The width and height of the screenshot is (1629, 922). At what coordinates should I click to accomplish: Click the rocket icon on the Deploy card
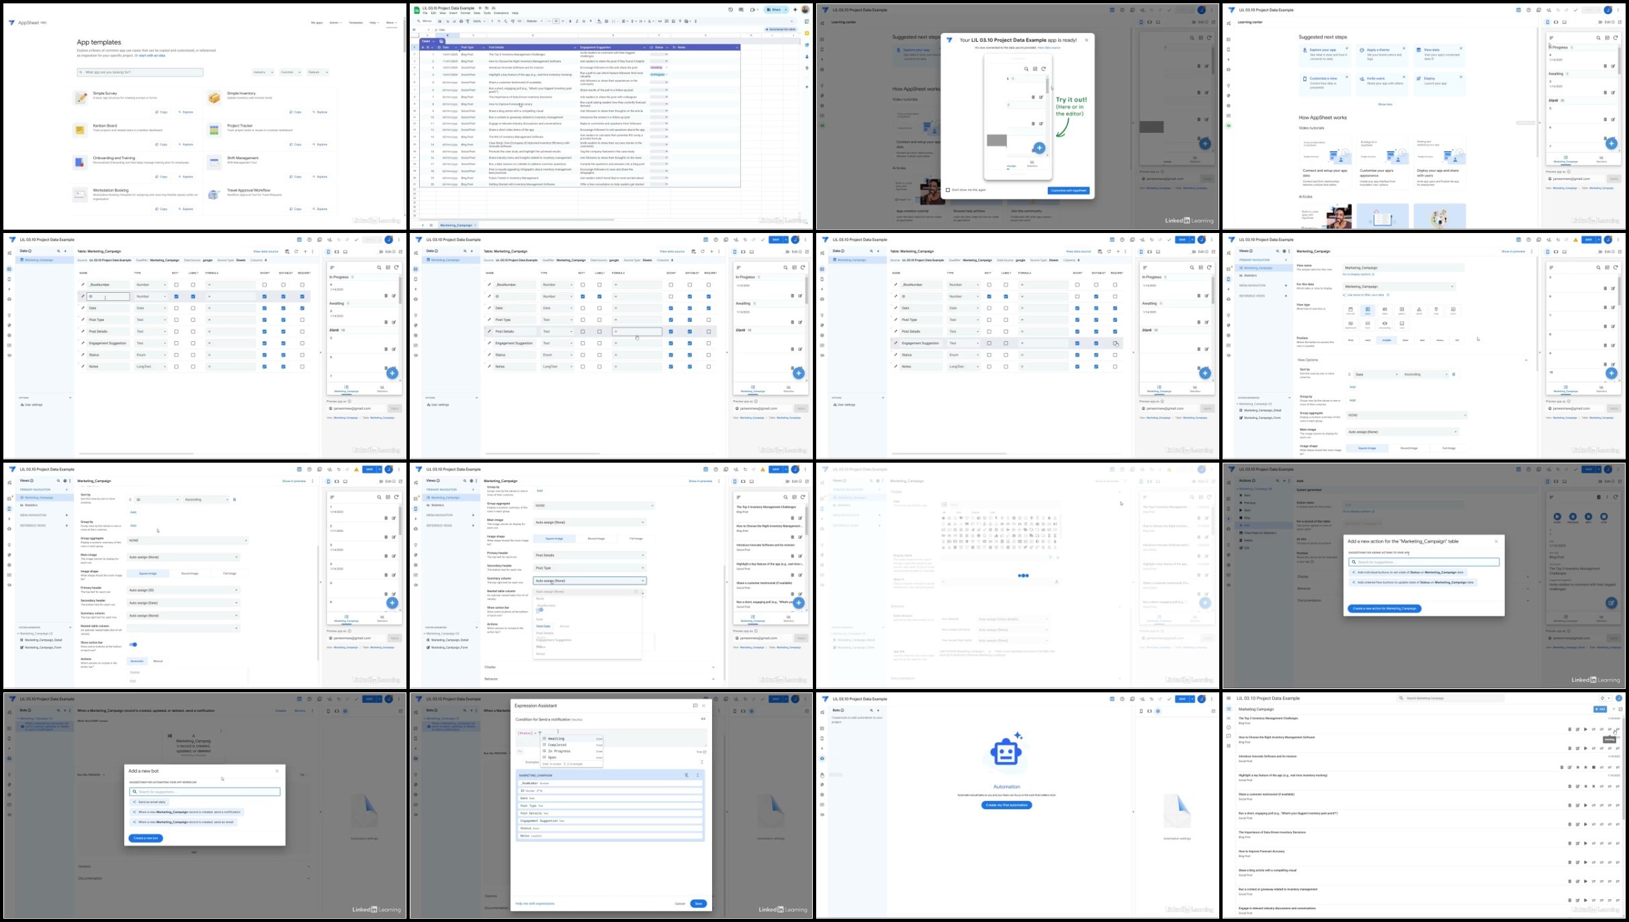(1419, 79)
